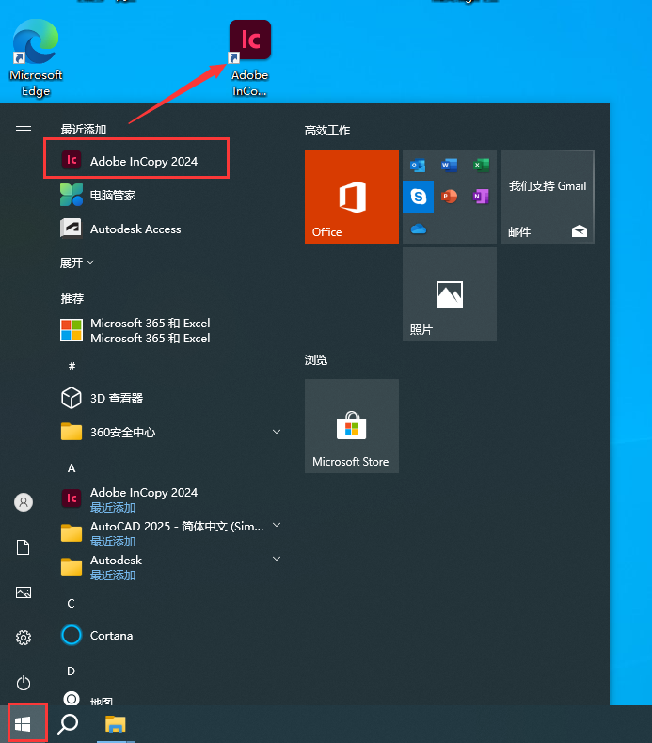652x743 pixels.
Task: Open the 邮件 Mail tile
Action: (548, 197)
